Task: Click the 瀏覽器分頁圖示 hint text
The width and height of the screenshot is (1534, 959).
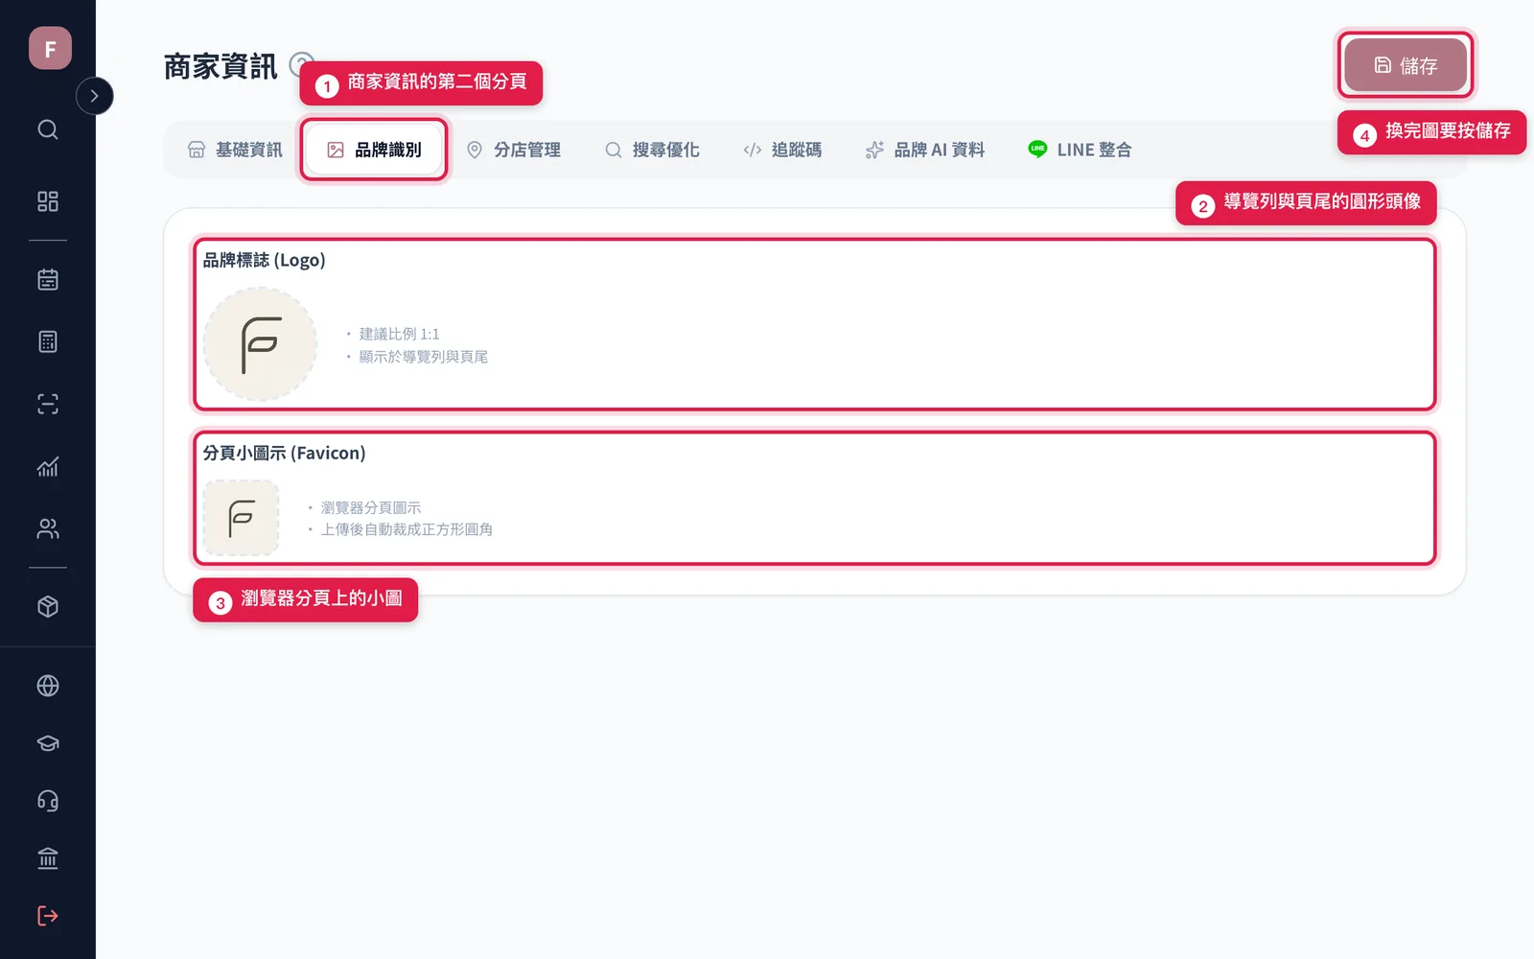Action: 370,507
